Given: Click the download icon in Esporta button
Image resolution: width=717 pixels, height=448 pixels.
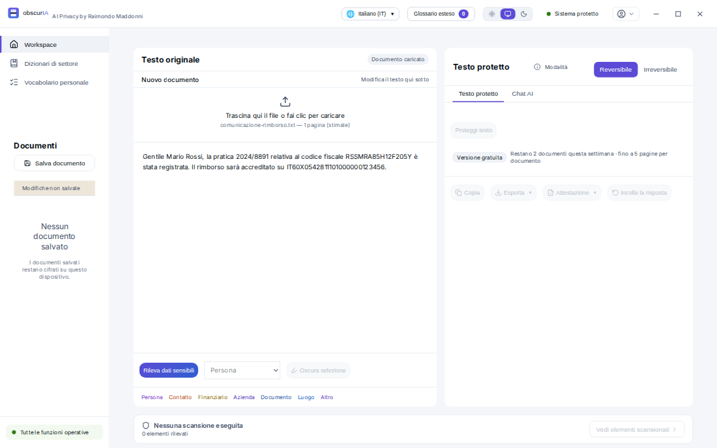Looking at the screenshot, I should [499, 193].
